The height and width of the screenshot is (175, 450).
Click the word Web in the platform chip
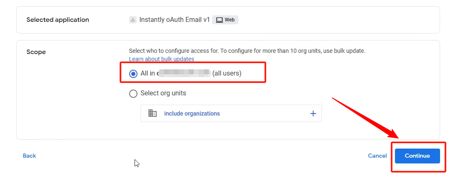click(229, 20)
